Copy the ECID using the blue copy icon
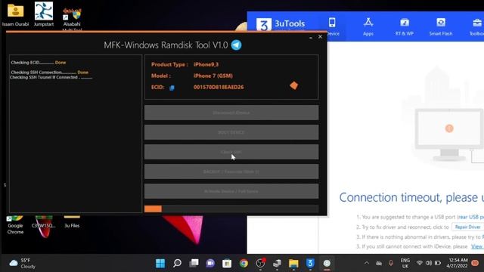Viewport: 484px width, 272px height. click(172, 88)
